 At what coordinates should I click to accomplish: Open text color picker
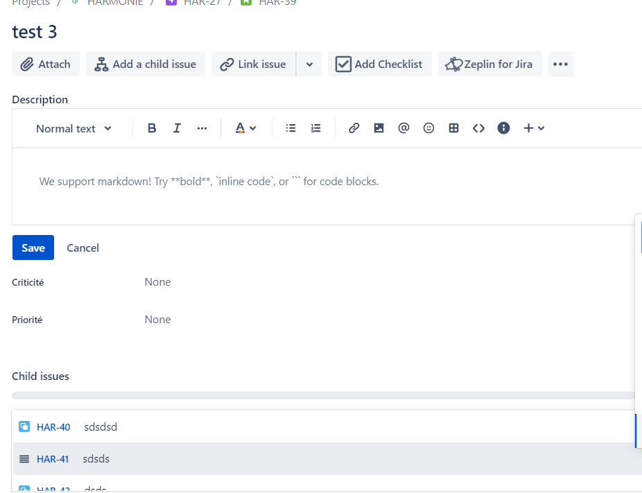click(245, 128)
